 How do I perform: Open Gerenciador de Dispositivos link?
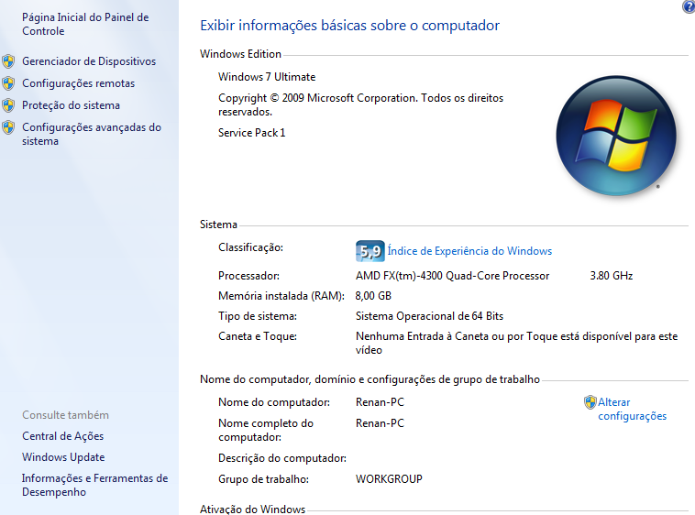[89, 61]
